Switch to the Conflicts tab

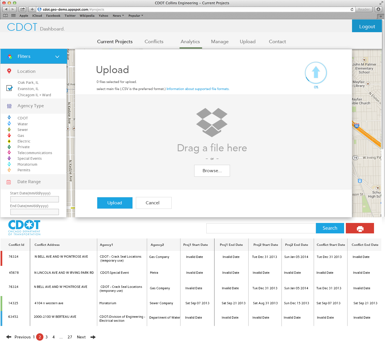tap(154, 41)
